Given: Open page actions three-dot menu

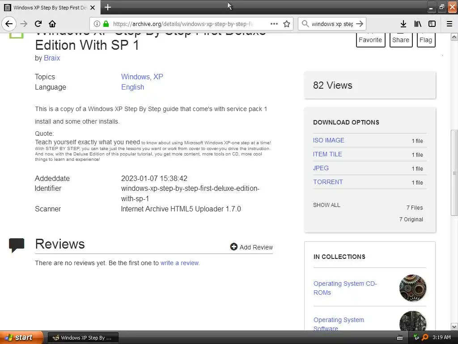Looking at the screenshot, I should pos(274,24).
